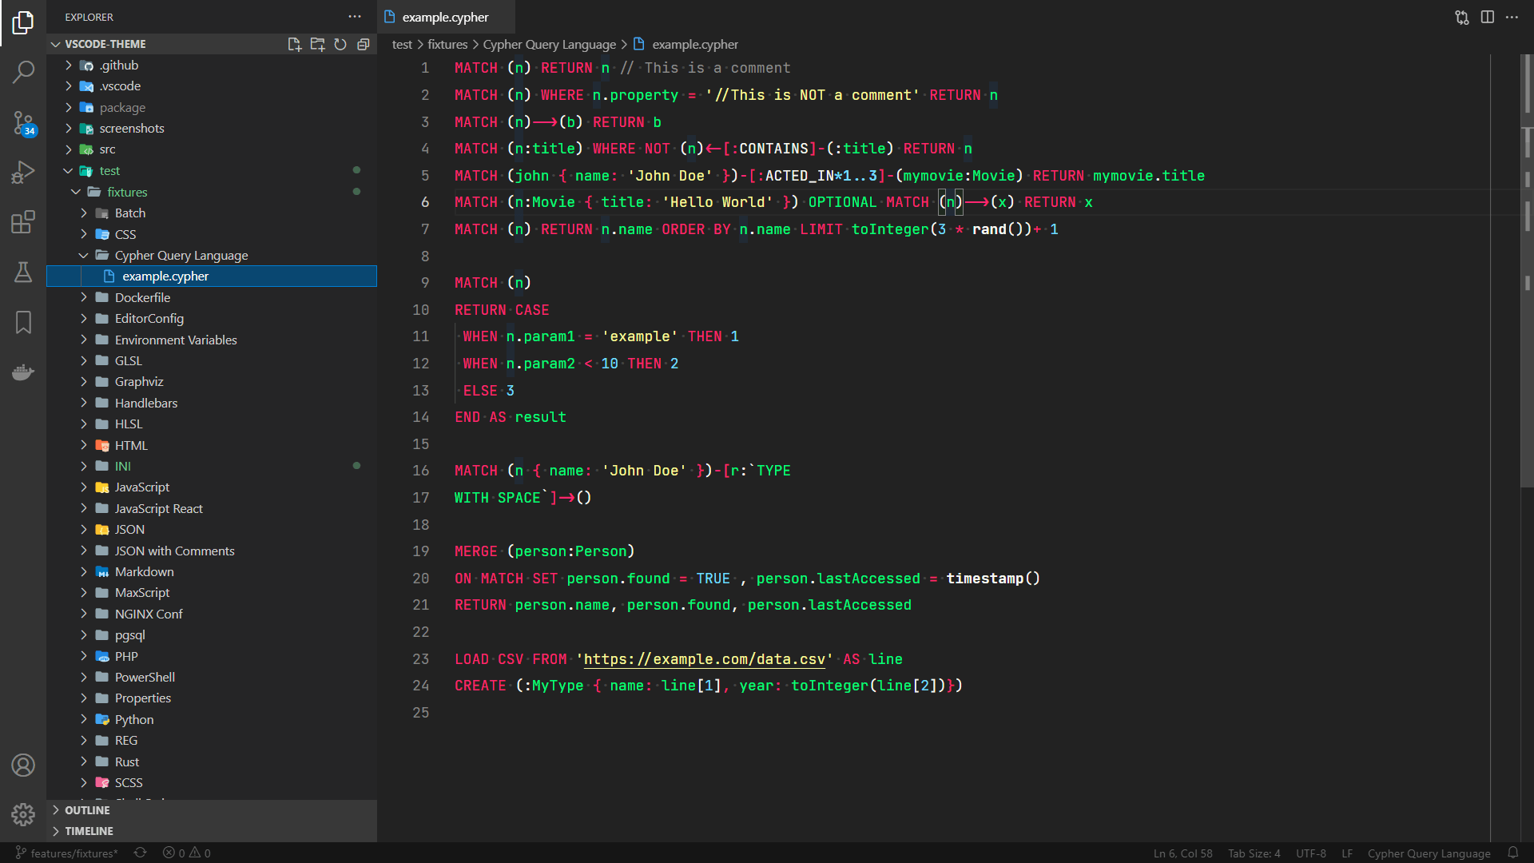Refresh the explorer file tree
The image size is (1534, 863).
[340, 44]
